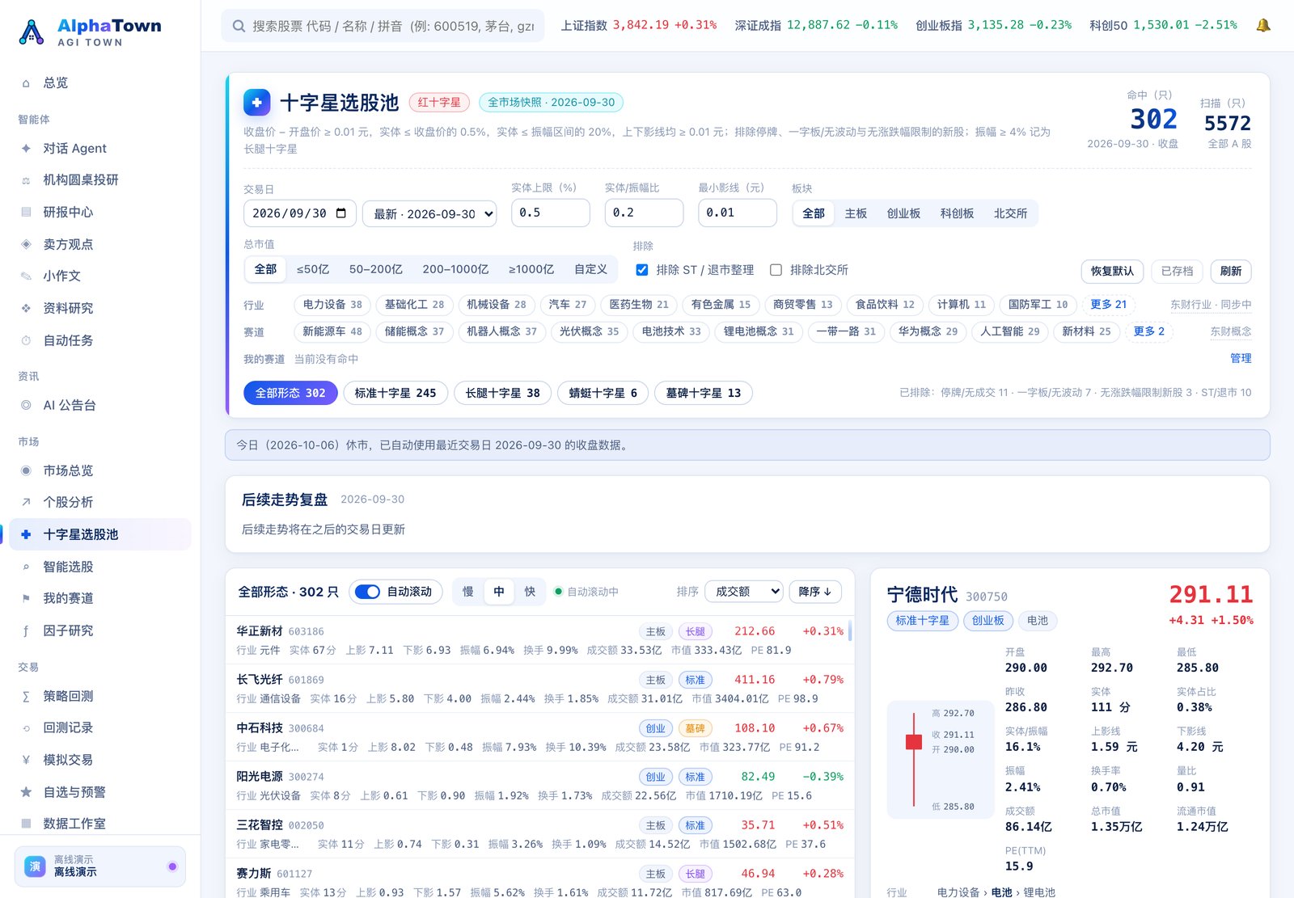Image resolution: width=1294 pixels, height=898 pixels.
Task: Toggle the 降序 sort order button
Action: click(x=815, y=592)
